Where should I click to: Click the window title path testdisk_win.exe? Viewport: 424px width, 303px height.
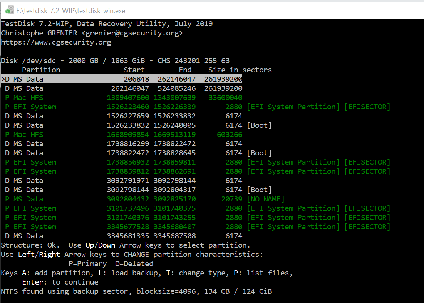click(x=70, y=10)
